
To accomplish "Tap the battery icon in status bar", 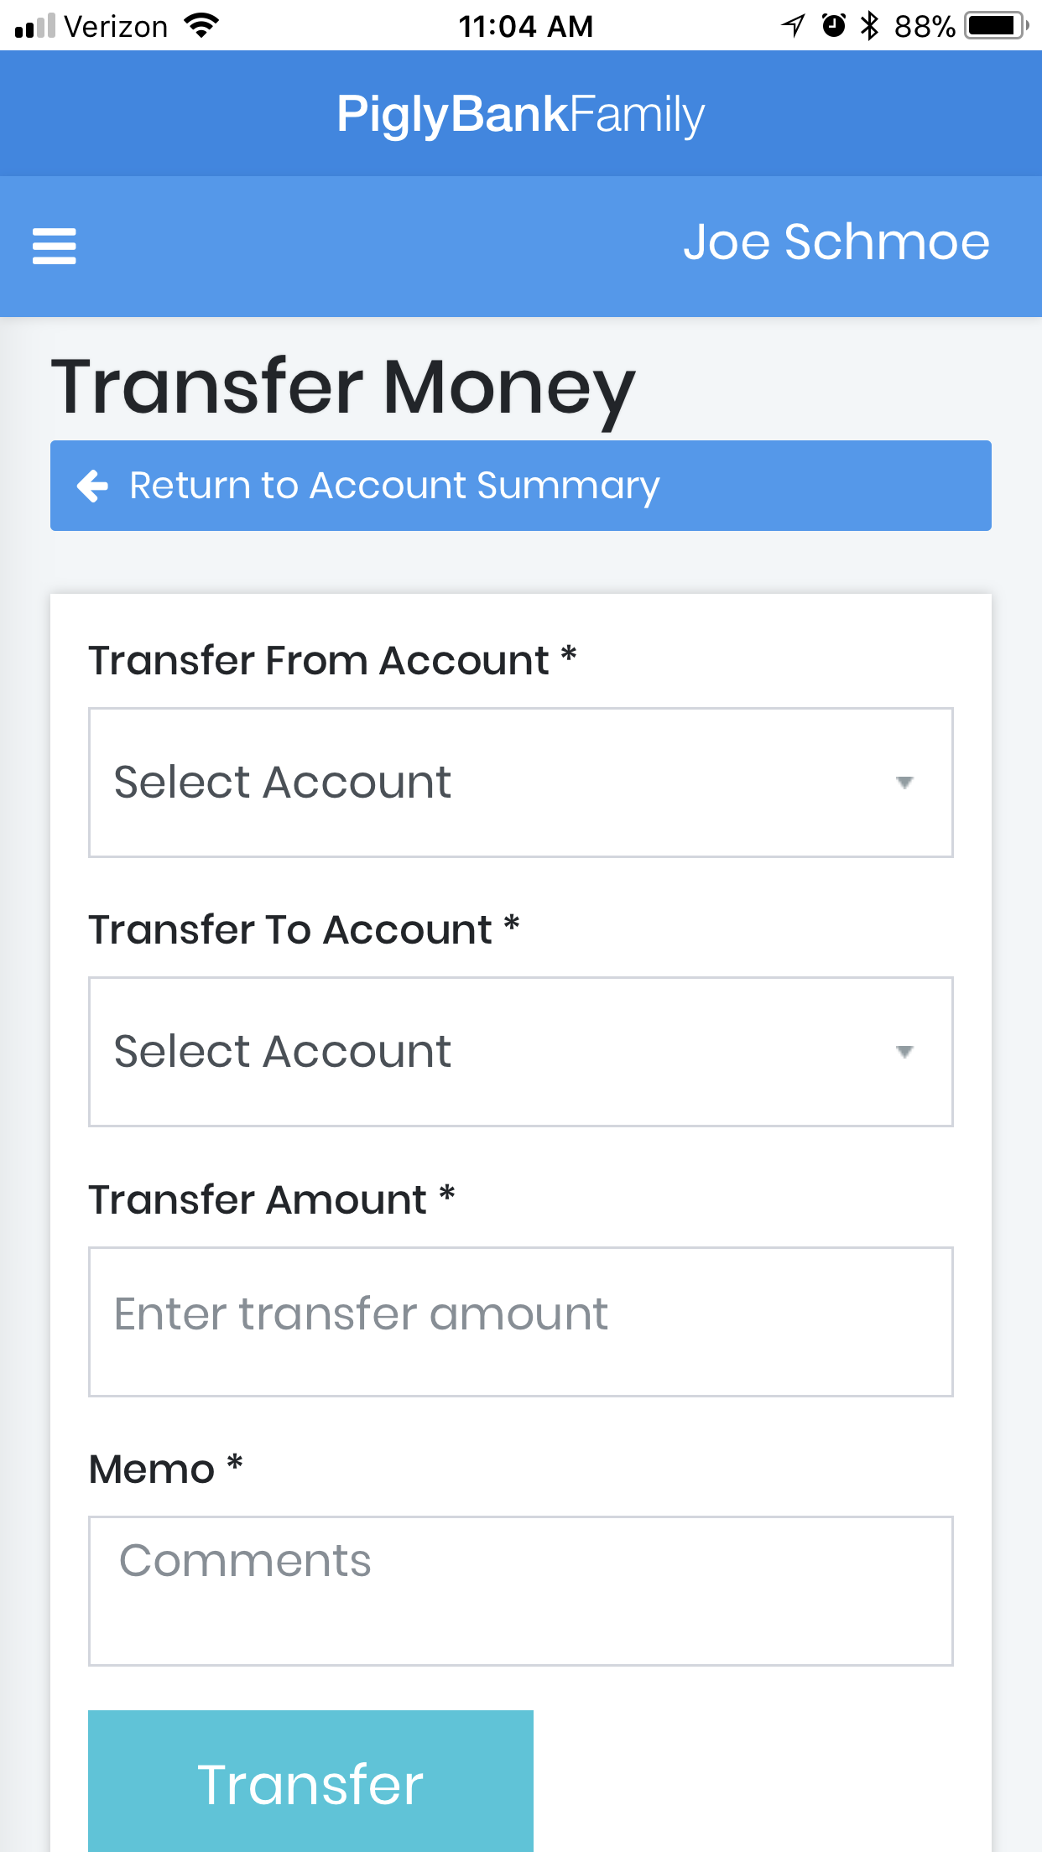I will [996, 26].
